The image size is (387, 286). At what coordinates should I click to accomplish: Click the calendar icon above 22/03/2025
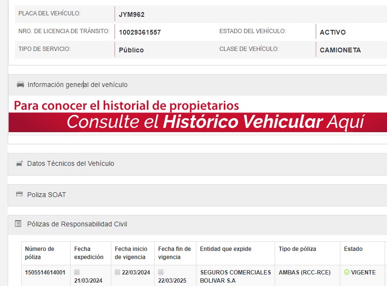point(161,273)
